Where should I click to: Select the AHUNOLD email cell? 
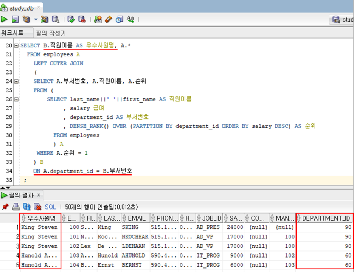136,255
